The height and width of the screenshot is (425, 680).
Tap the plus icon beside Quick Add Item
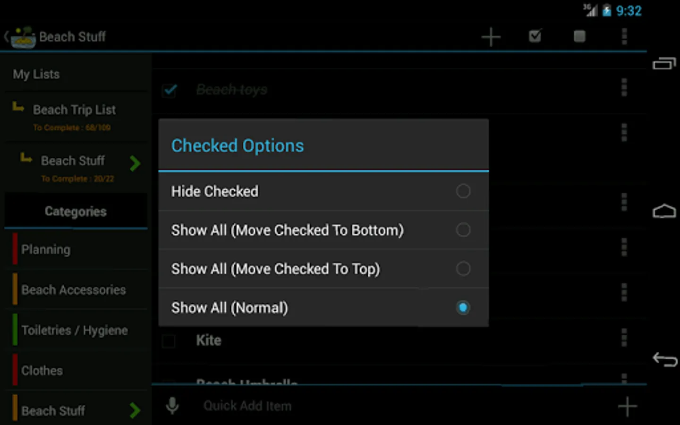tap(627, 405)
